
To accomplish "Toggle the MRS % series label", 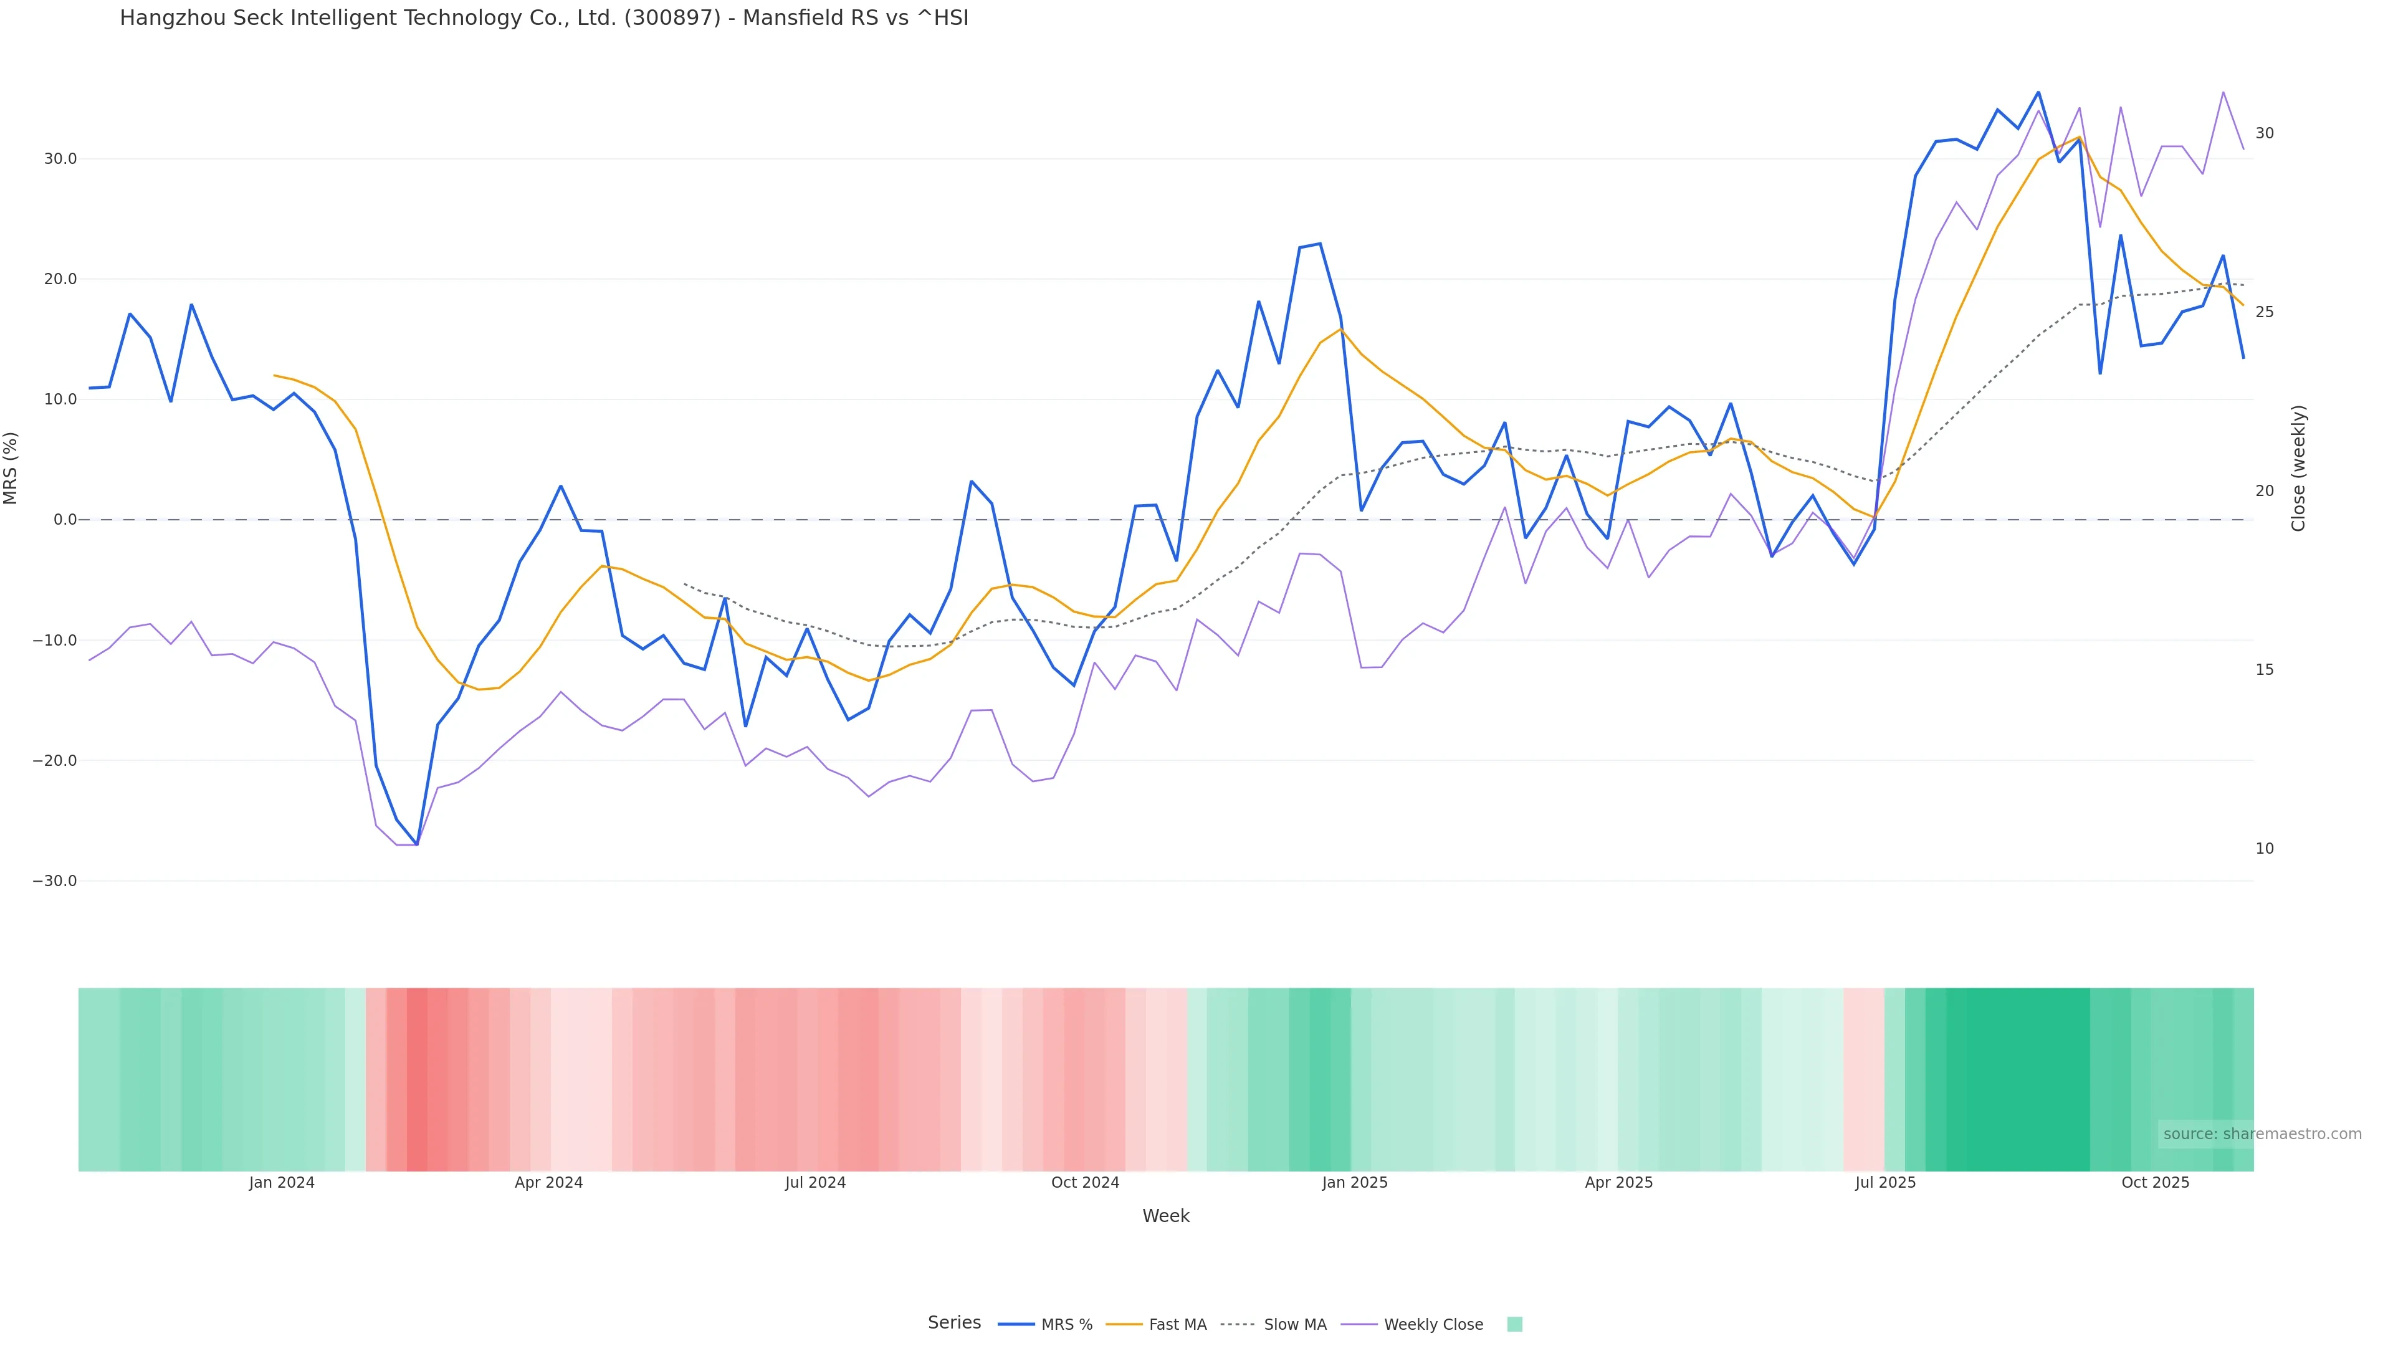I will (1066, 1325).
